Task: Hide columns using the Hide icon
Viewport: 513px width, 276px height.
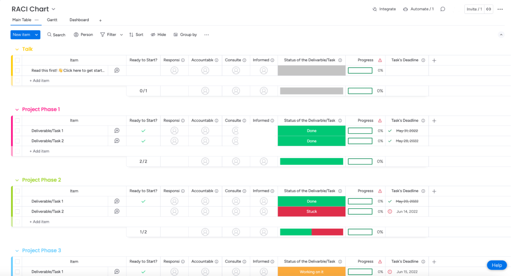Action: coord(158,34)
